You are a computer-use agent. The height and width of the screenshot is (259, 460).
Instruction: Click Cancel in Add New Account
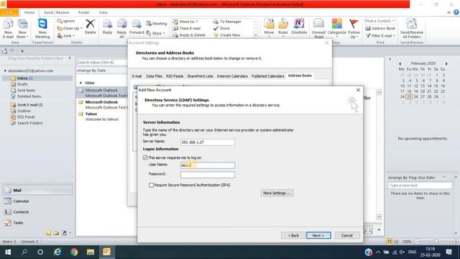click(346, 235)
